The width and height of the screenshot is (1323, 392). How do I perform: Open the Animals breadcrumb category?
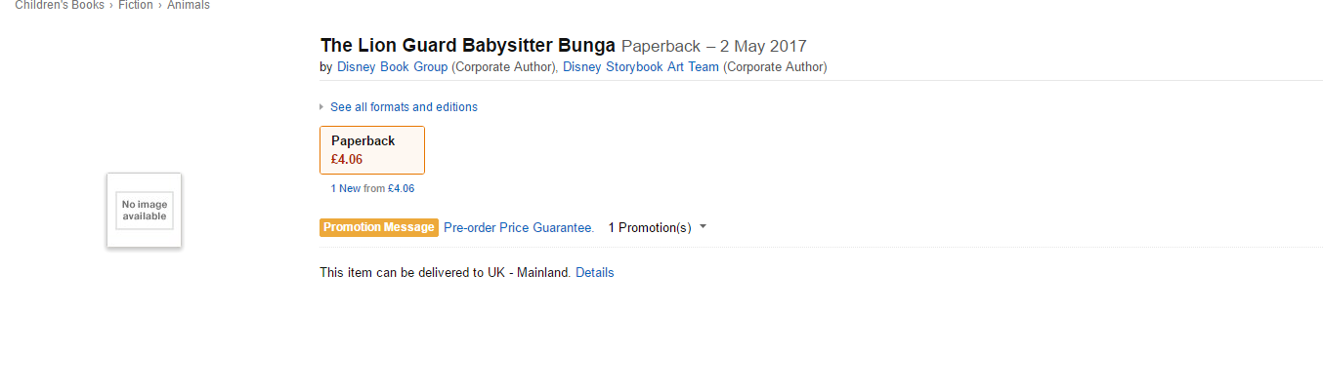[x=189, y=5]
